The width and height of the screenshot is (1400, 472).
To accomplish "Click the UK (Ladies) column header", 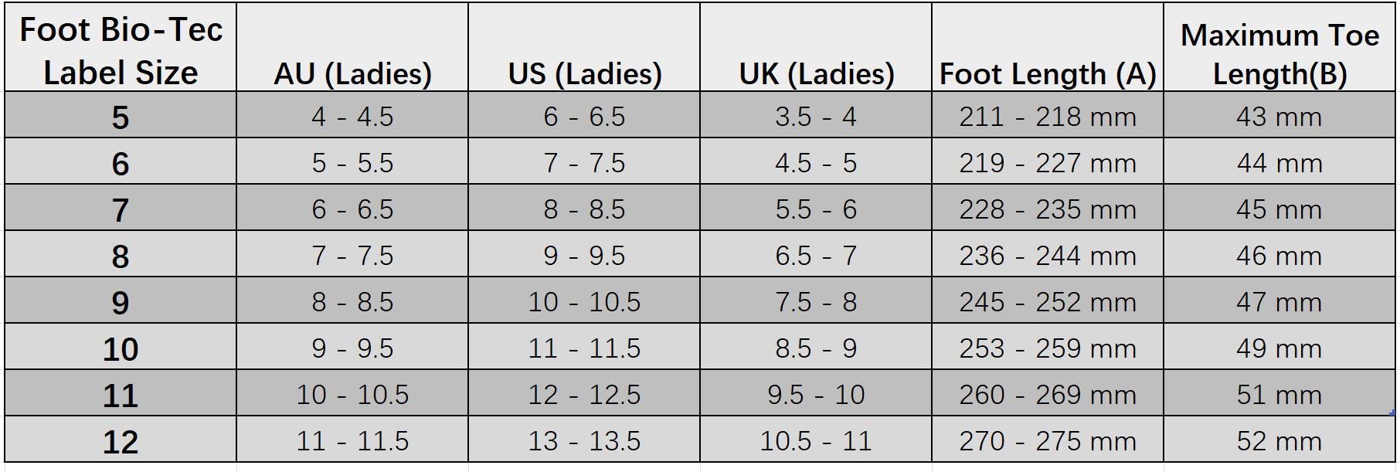I will [816, 47].
